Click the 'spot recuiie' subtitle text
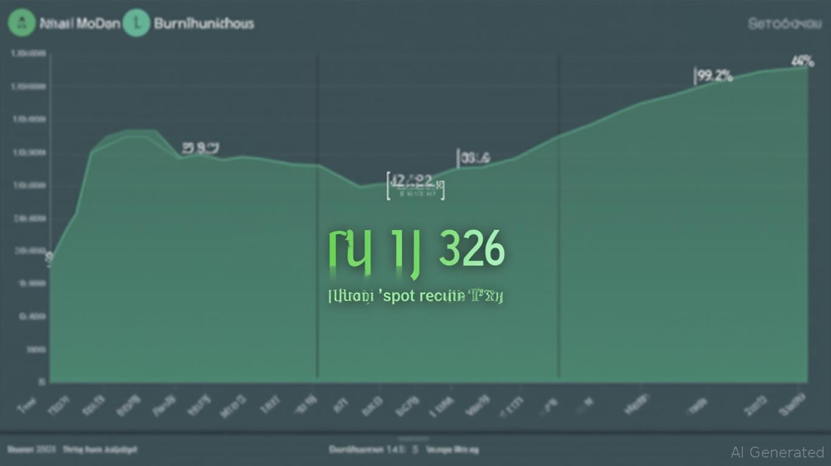This screenshot has height=466, width=831. tap(416, 296)
